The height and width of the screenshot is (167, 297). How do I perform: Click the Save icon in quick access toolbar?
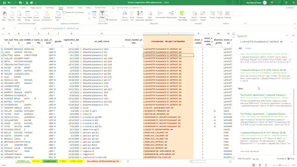[4, 3]
